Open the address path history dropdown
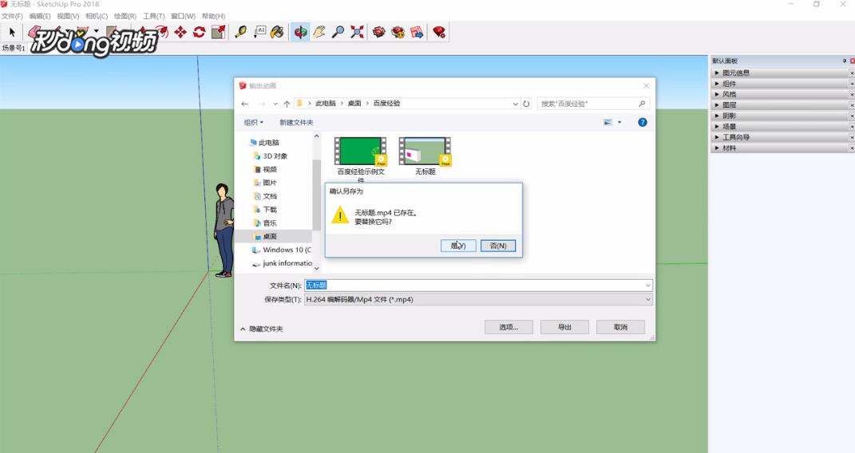 515,104
